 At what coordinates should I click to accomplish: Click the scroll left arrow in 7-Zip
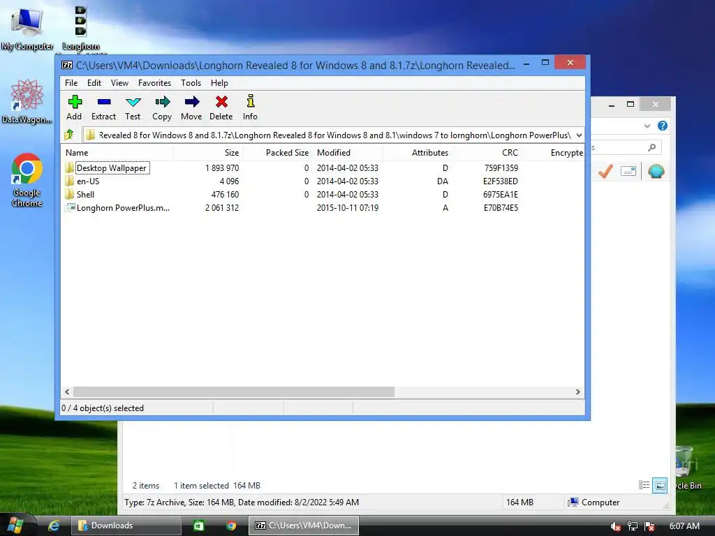coord(68,392)
